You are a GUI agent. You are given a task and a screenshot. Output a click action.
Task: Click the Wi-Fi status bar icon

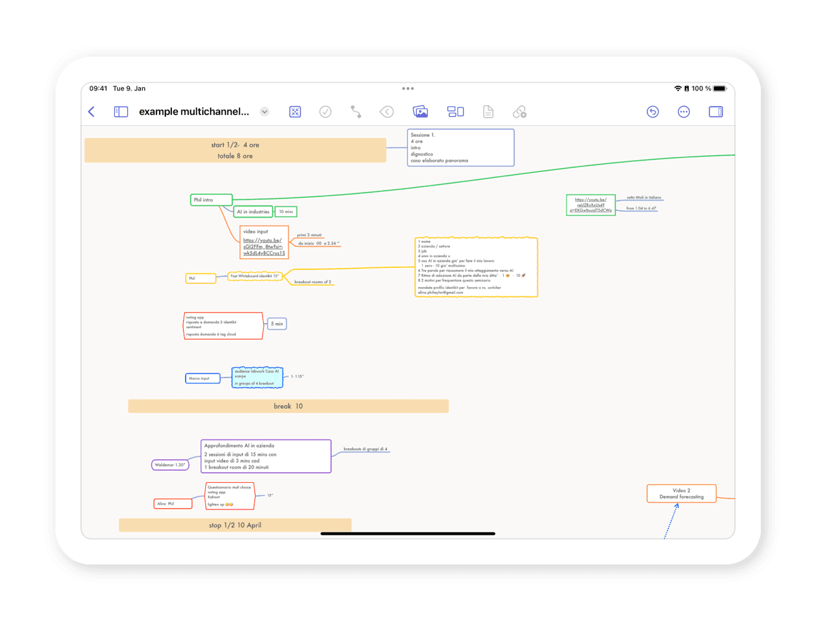point(677,88)
